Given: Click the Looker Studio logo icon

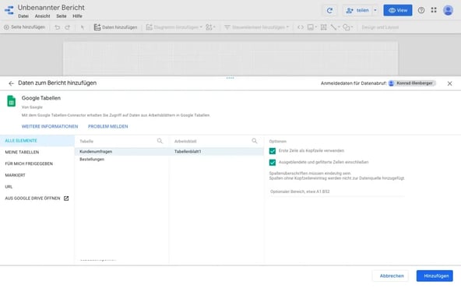Looking at the screenshot, I should 9,10.
